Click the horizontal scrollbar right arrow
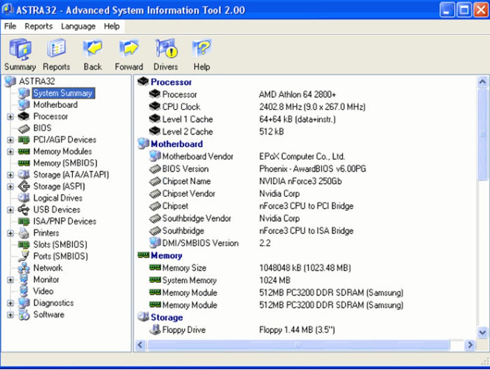 (469, 345)
